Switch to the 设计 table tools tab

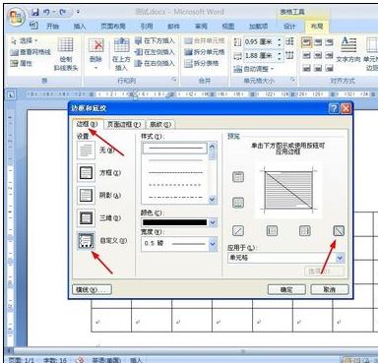289,27
